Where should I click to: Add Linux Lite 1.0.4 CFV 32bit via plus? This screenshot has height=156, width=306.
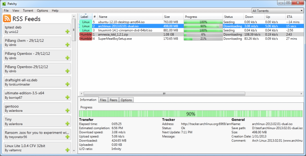coord(67,150)
